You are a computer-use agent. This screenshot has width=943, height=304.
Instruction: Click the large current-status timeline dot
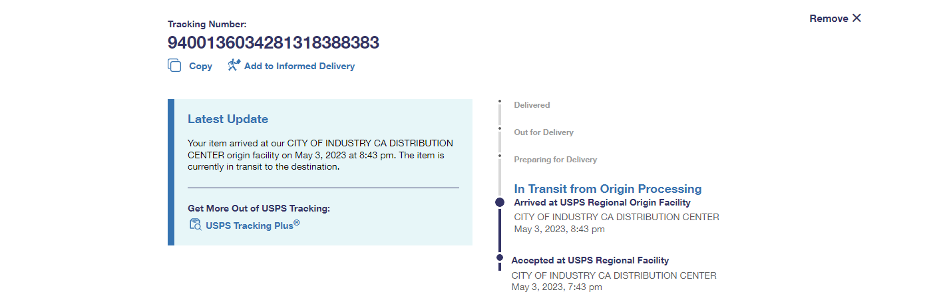coord(500,202)
